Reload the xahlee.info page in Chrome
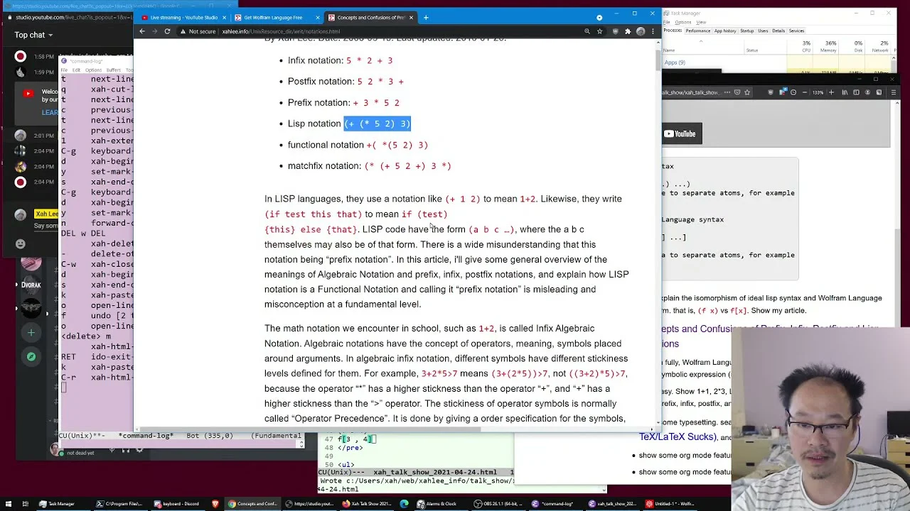The height and width of the screenshot is (511, 910). [167, 31]
